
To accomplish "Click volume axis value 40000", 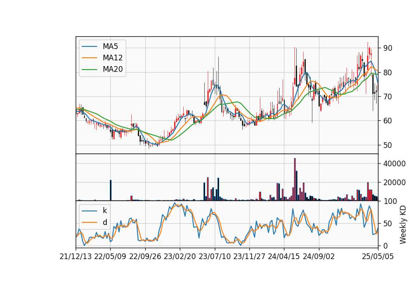I will coord(394,164).
